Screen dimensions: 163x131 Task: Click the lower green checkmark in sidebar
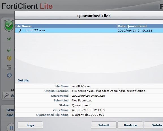point(9,50)
